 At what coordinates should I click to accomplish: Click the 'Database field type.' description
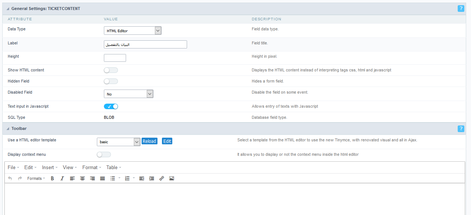pos(269,117)
